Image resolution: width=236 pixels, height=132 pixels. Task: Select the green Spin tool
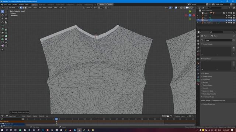pyautogui.click(x=3, y=39)
